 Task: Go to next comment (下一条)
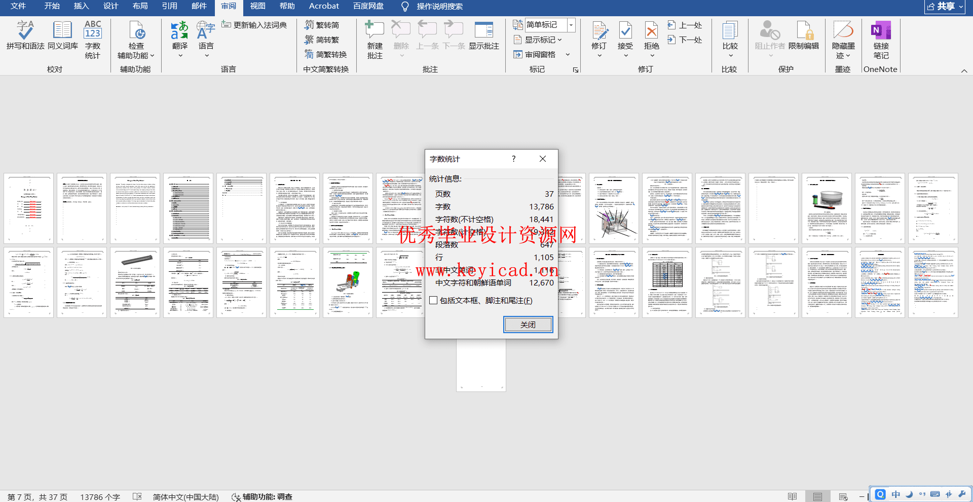click(454, 35)
